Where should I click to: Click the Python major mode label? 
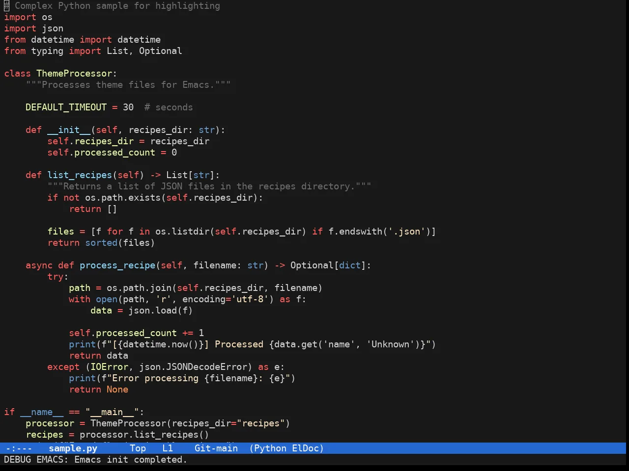[x=270, y=448]
